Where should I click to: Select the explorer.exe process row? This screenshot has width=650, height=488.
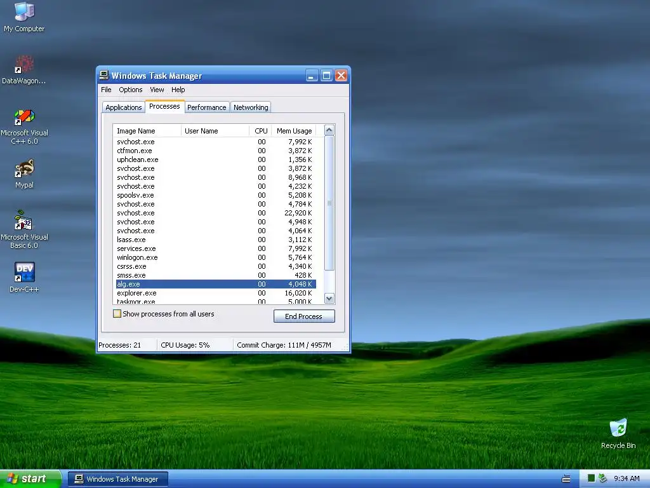point(216,293)
